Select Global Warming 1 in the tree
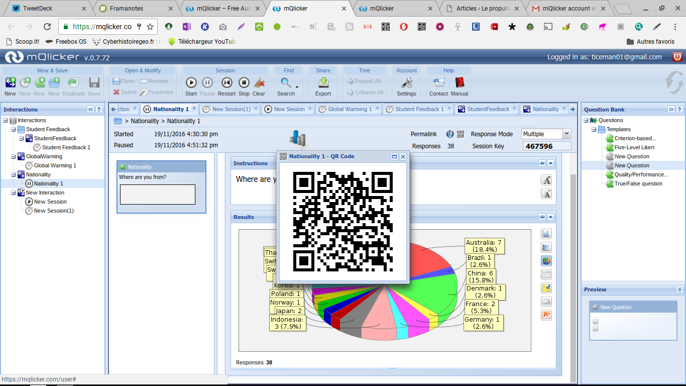This screenshot has height=386, width=686. pyautogui.click(x=55, y=165)
